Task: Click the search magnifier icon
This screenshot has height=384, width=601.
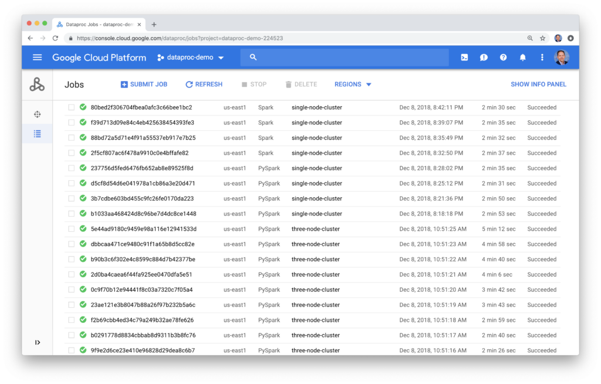Action: pos(253,57)
